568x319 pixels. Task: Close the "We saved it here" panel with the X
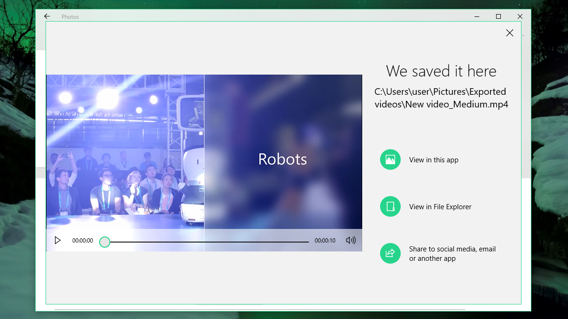510,33
